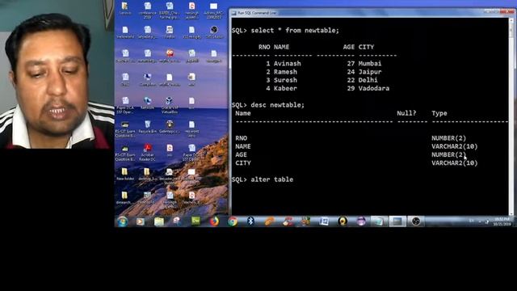Screen dimensions: 517x291
Task: Click the 'AGE' row in desc output
Action: point(351,154)
